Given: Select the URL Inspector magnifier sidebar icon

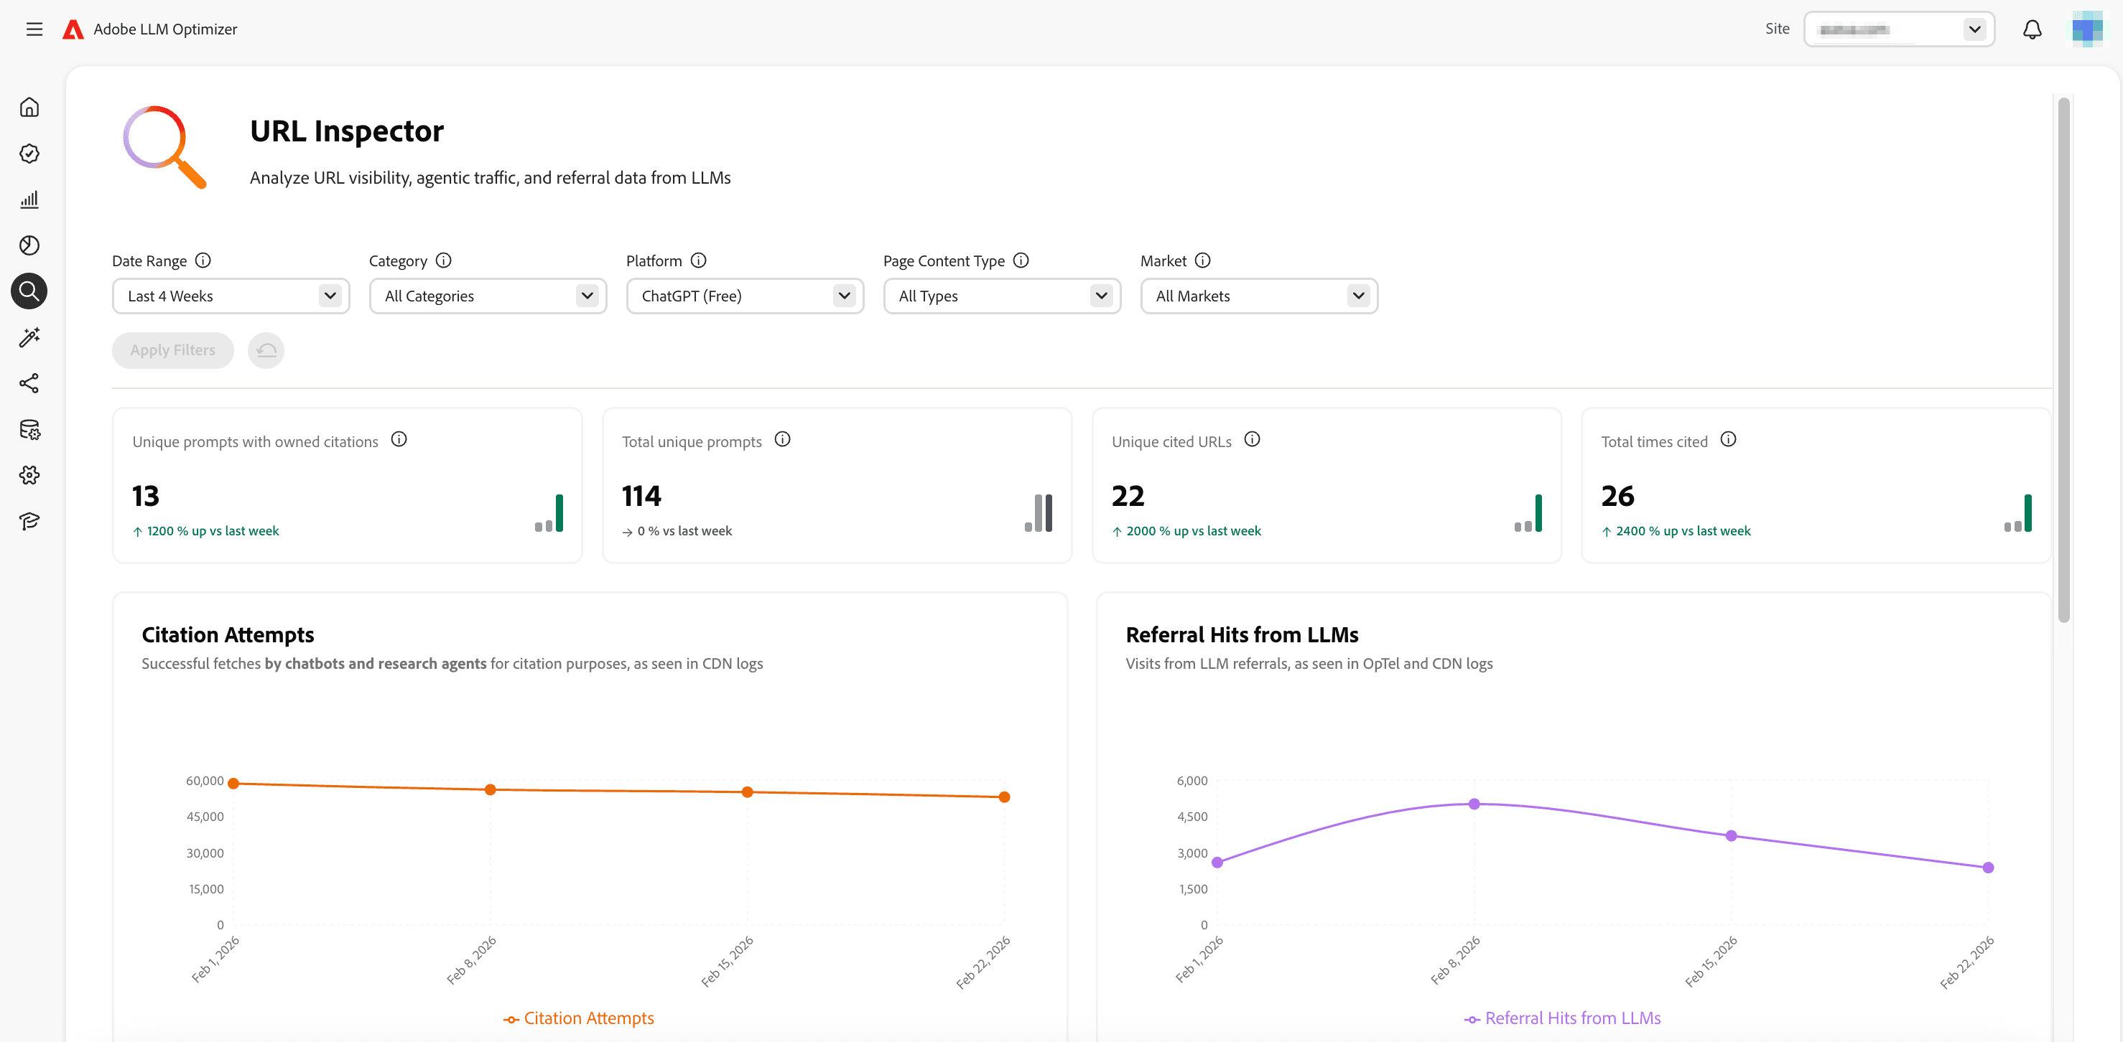Looking at the screenshot, I should (29, 291).
